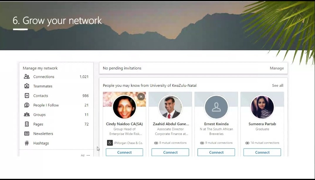Click '9 mutual connections' text
The height and width of the screenshot is (180, 315).
[x=219, y=143]
